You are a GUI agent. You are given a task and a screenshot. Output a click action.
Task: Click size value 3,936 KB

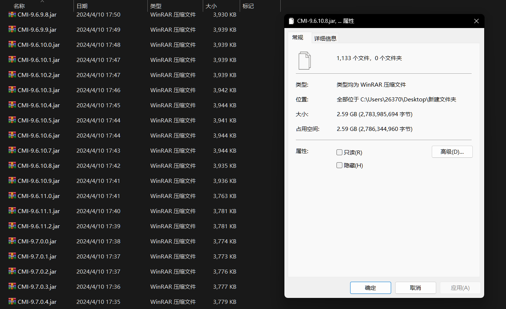225,181
